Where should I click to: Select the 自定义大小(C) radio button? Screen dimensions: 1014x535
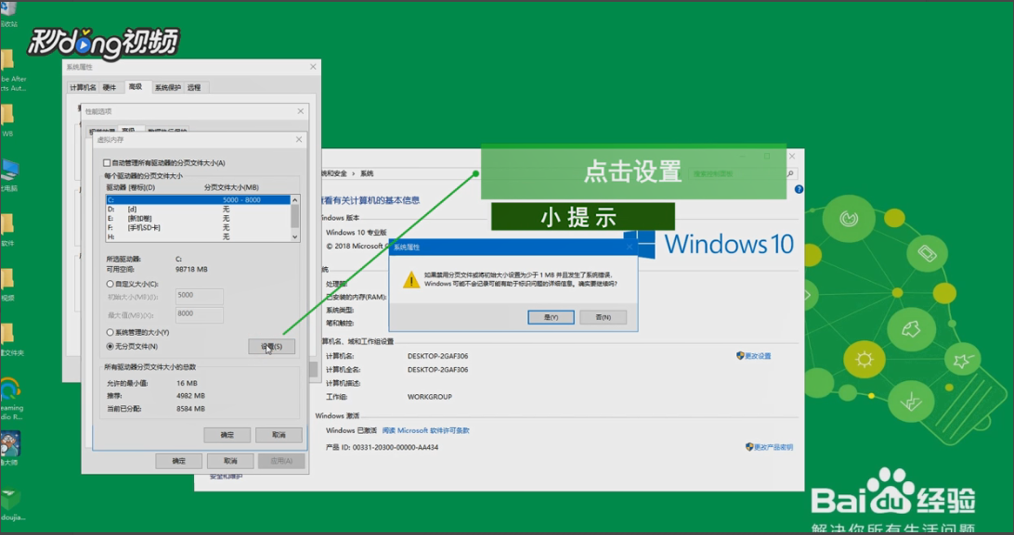(x=110, y=284)
